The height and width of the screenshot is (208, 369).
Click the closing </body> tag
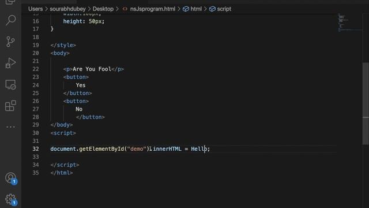(x=62, y=125)
